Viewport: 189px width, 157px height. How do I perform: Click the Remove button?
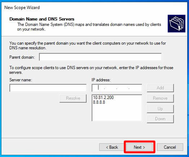tap(160, 98)
